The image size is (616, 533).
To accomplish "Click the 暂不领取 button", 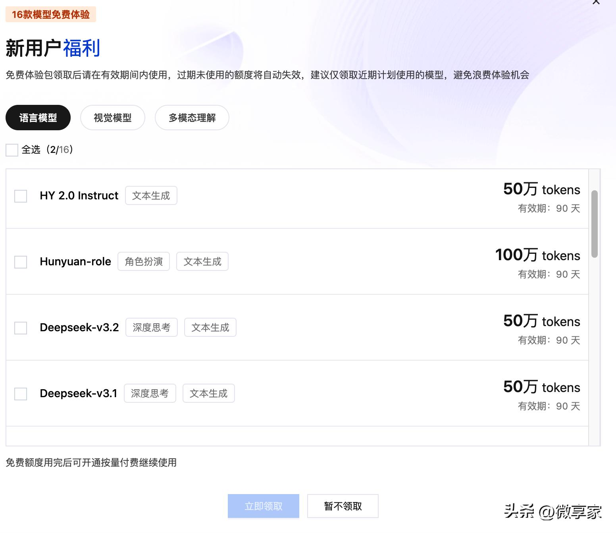I will (343, 506).
